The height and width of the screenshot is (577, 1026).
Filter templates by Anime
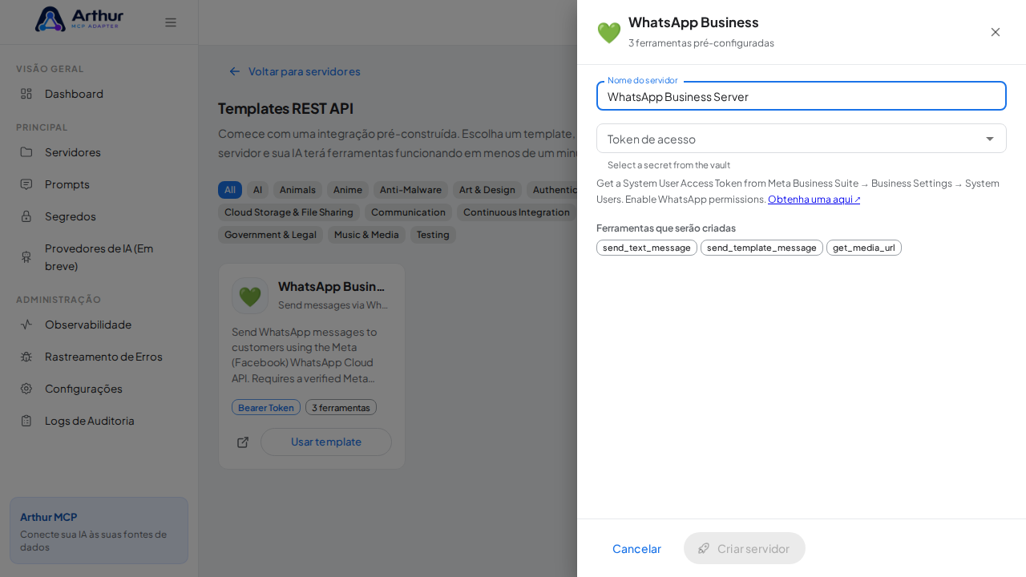[348, 190]
